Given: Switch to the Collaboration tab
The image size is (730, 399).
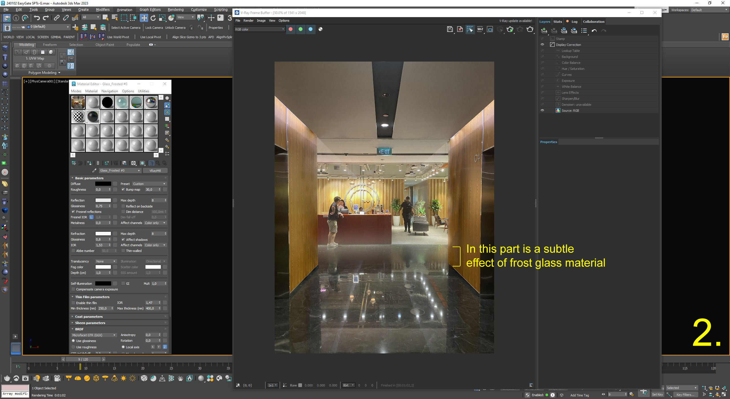Looking at the screenshot, I should pos(593,22).
